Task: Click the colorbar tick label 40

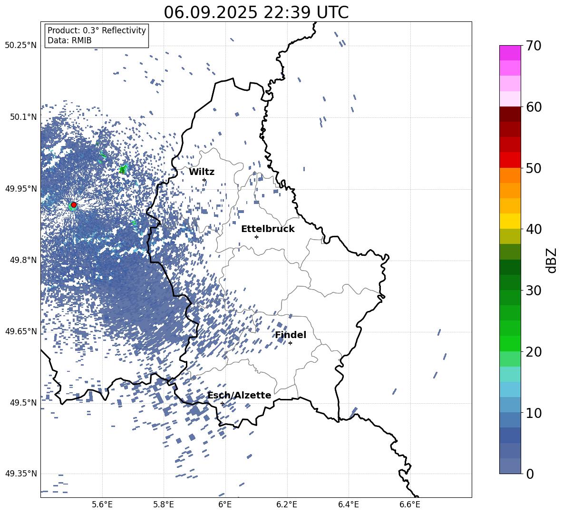Action: click(x=533, y=229)
